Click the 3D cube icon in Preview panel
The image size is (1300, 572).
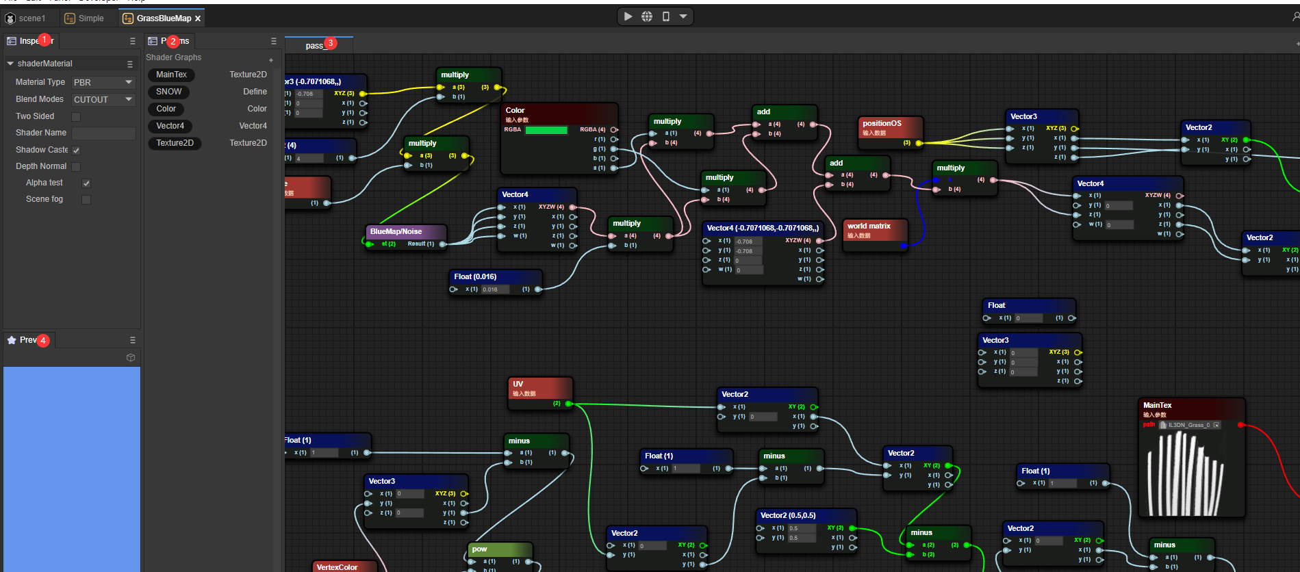[x=131, y=358]
